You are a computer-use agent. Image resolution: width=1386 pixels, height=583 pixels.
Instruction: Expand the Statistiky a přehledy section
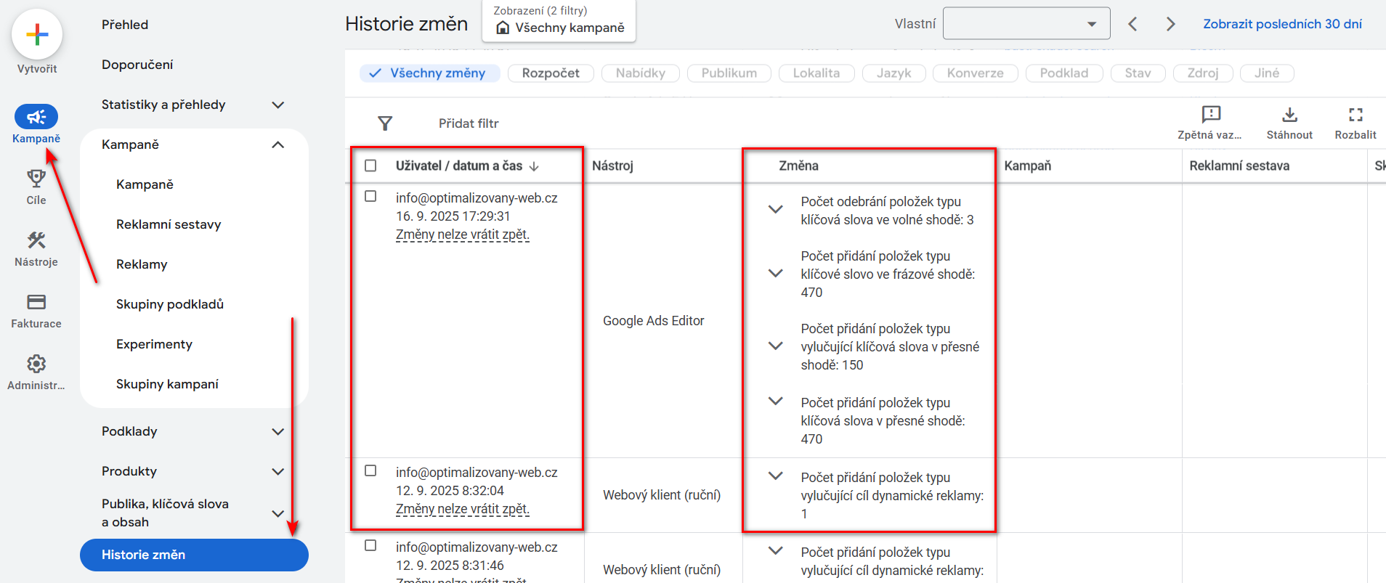point(277,105)
